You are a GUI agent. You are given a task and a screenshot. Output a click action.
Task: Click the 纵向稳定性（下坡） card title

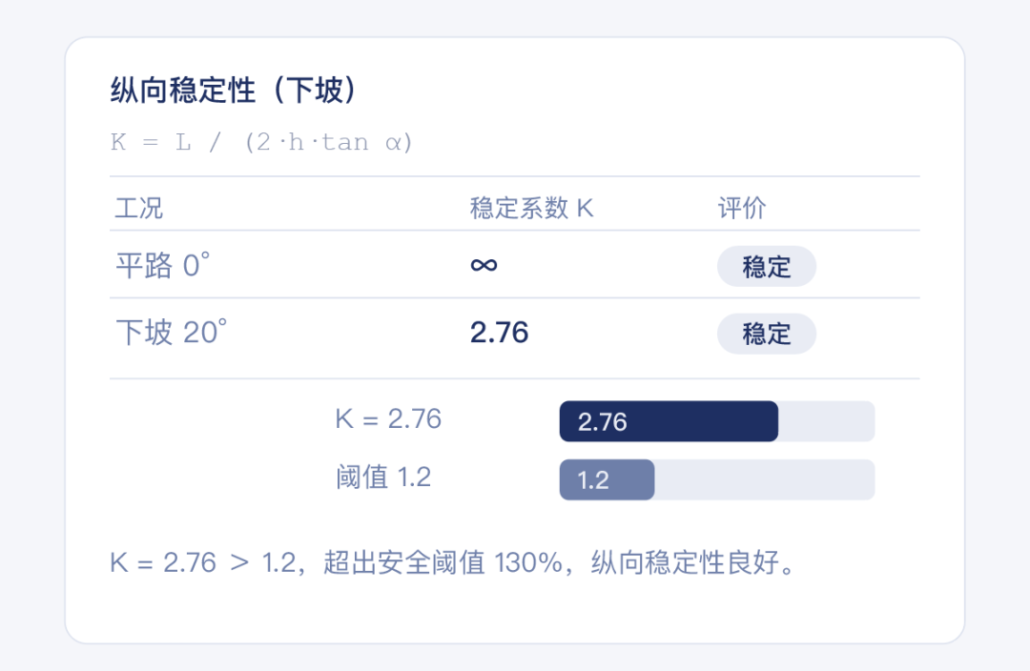point(234,91)
